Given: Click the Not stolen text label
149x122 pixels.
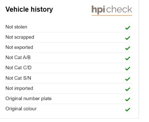Looking at the screenshot, I should pyautogui.click(x=16, y=27).
